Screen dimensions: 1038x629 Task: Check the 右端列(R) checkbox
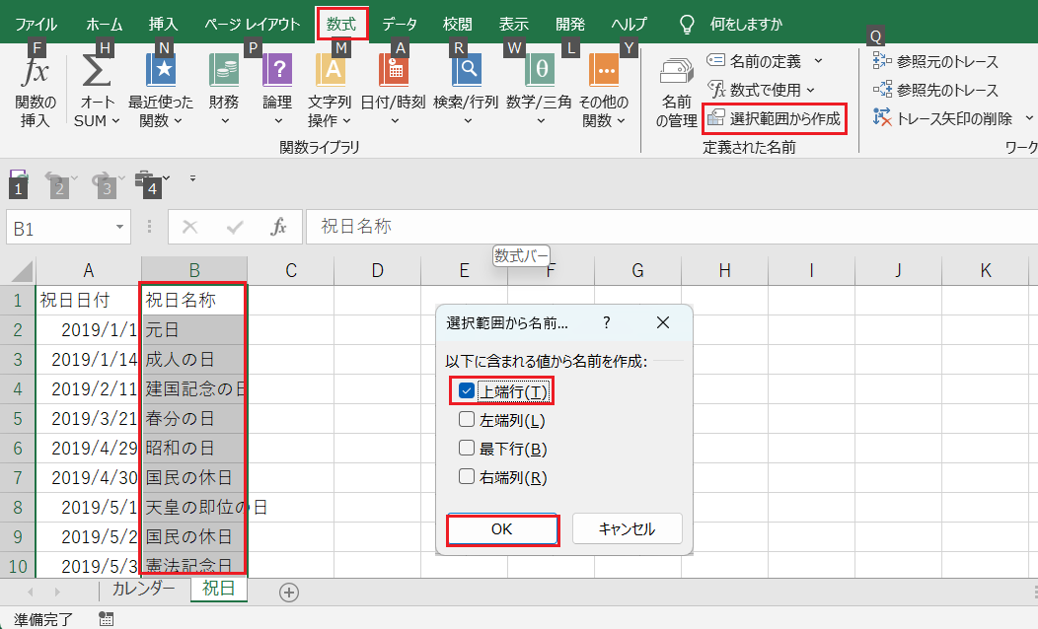(467, 477)
